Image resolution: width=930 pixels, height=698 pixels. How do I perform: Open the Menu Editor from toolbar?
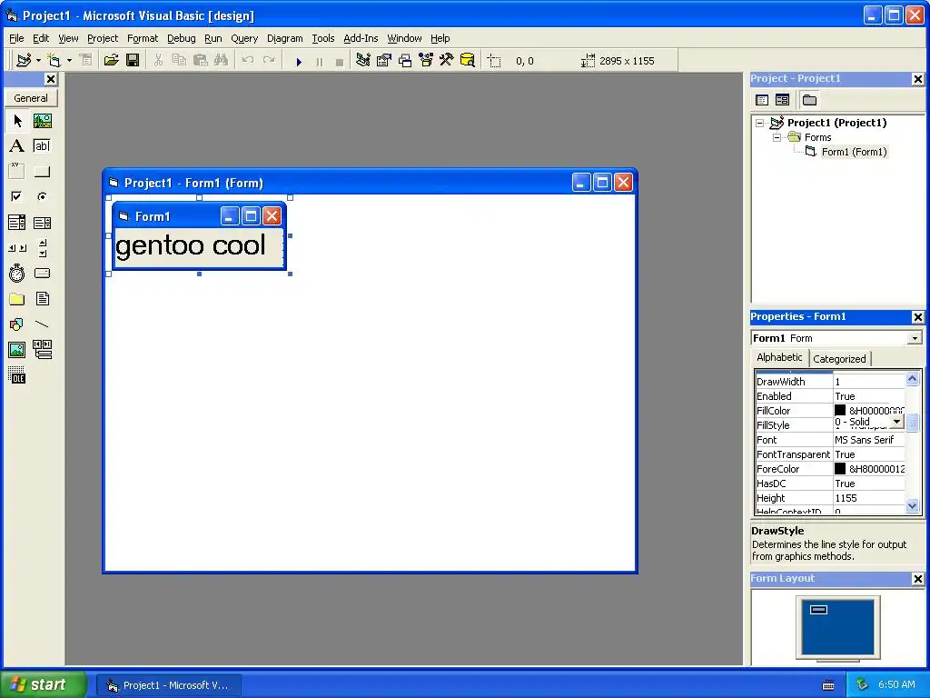[86, 61]
